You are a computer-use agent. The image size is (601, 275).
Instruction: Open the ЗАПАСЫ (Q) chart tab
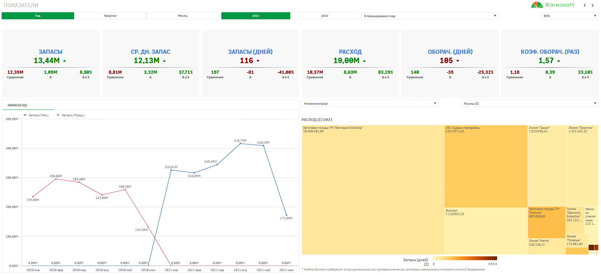pos(17,105)
